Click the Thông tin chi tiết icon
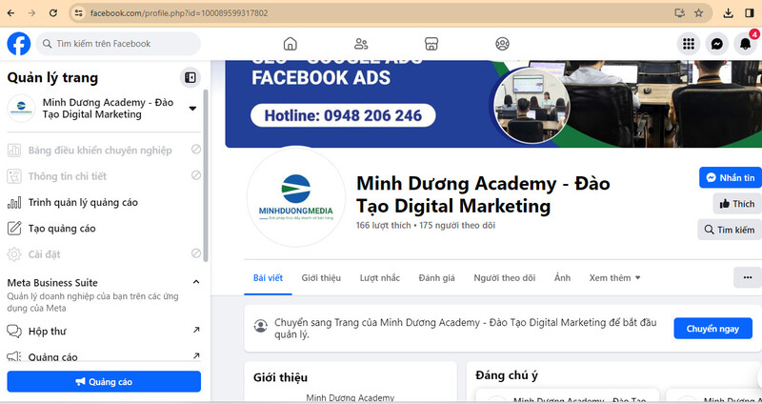The image size is (762, 404). click(14, 176)
